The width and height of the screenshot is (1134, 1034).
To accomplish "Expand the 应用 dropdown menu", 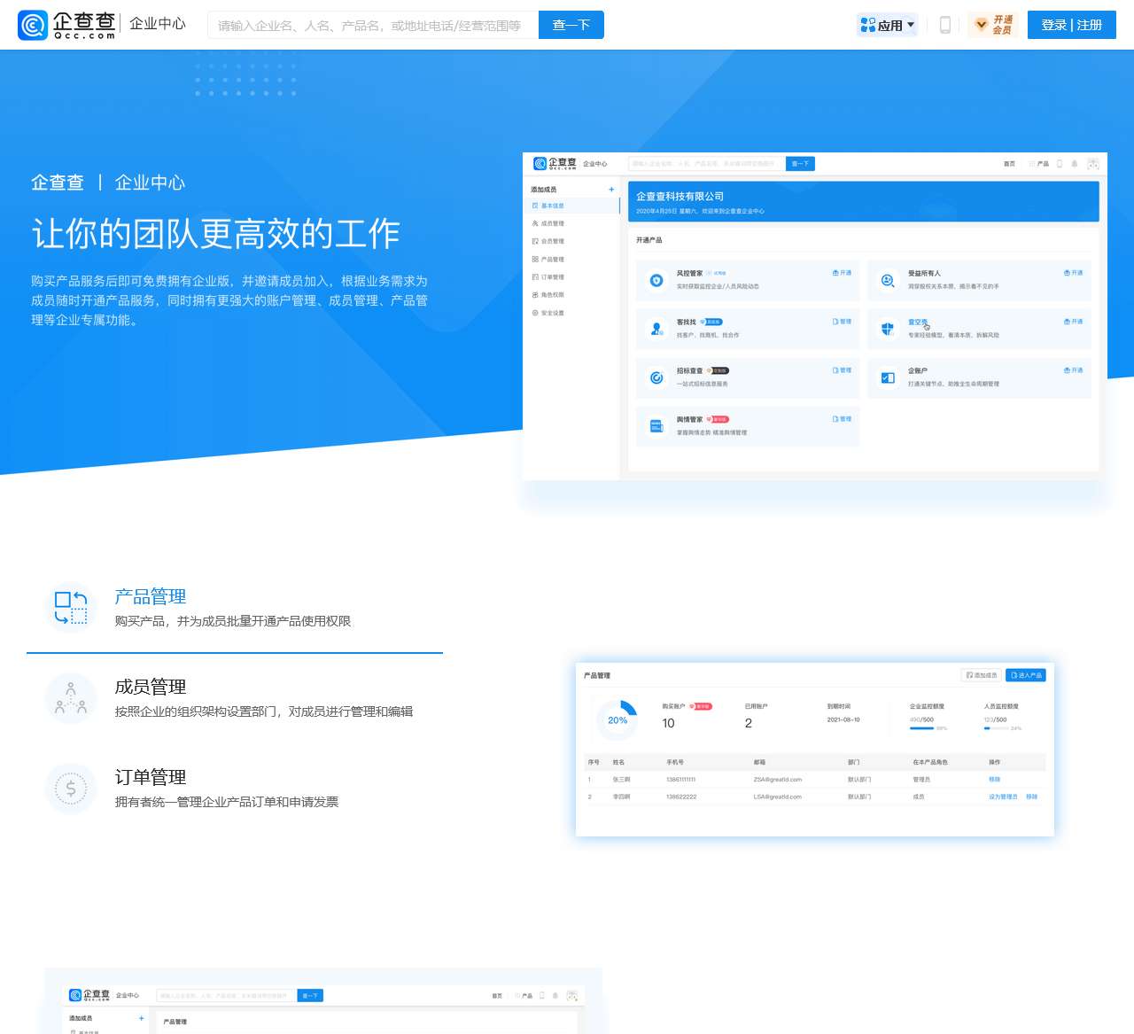I will coord(888,25).
